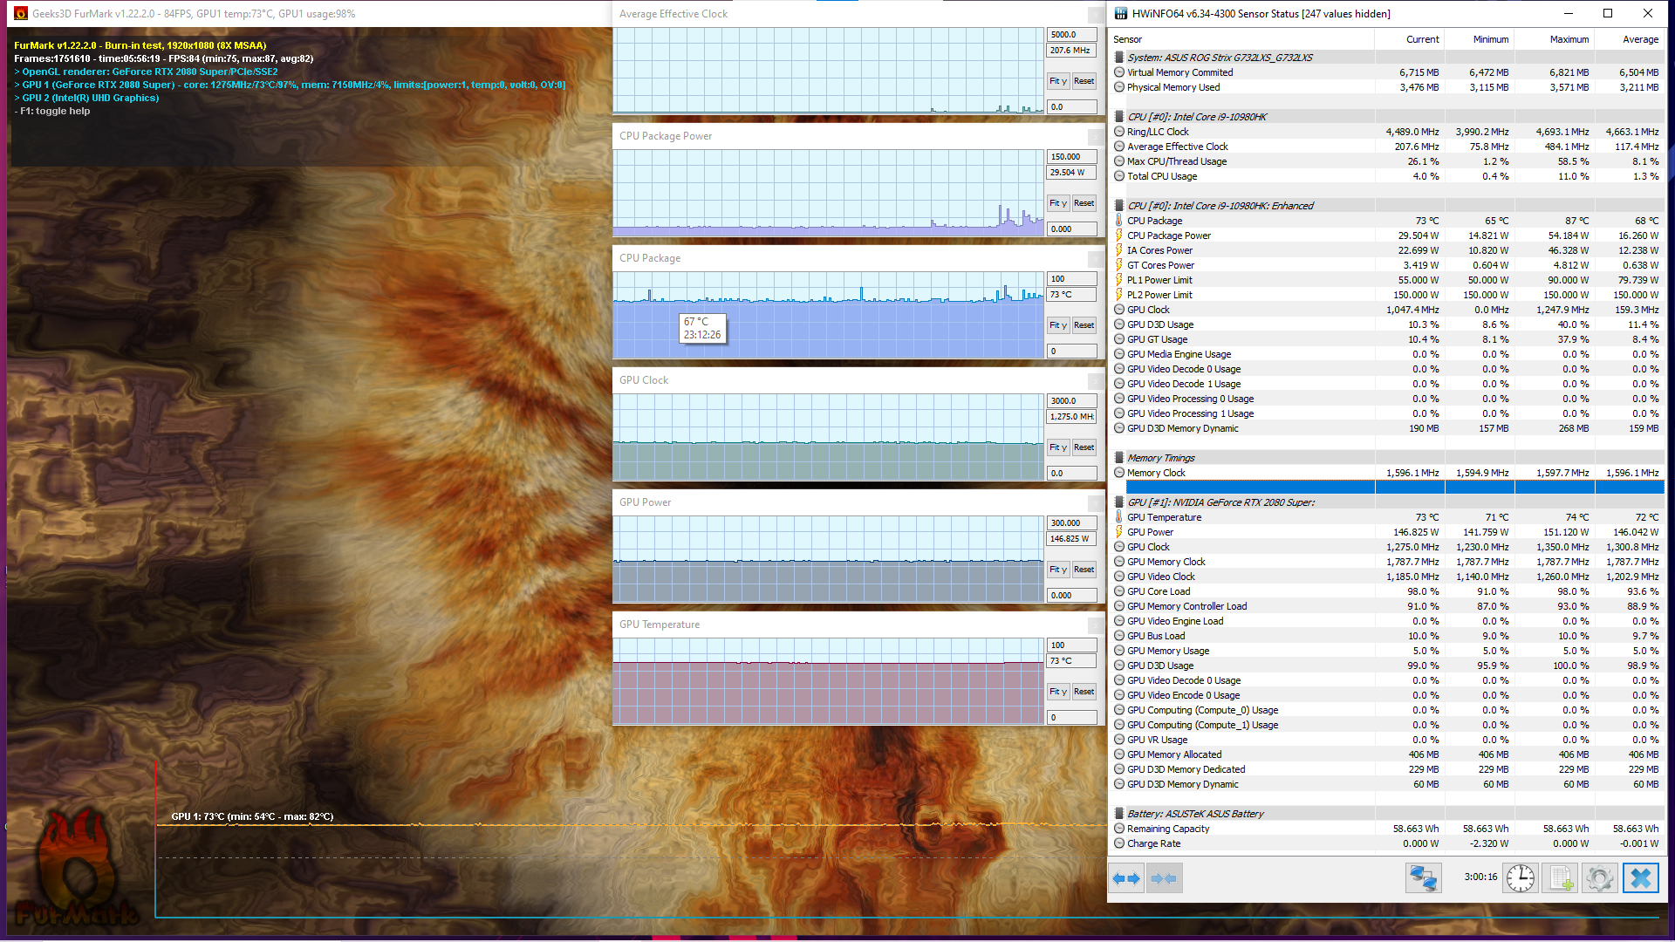Viewport: 1675px width, 942px height.
Task: Close the GPU Clock graph window
Action: coord(1097,380)
